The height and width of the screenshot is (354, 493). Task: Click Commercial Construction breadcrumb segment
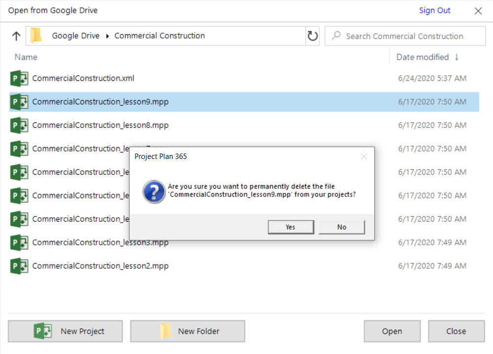[159, 36]
